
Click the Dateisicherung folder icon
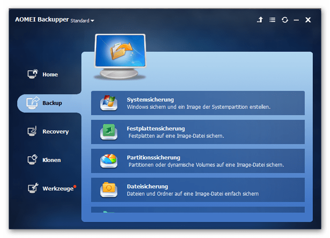(109, 190)
